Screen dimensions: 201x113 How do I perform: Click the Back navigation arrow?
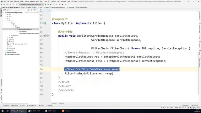click(x=10, y=4)
